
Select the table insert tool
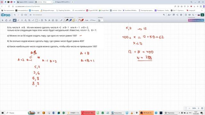29,20
